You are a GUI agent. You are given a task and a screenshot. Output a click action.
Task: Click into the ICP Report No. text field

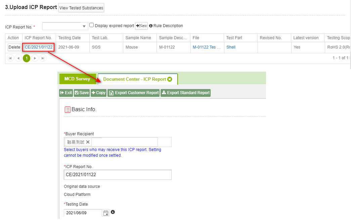click(x=118, y=175)
